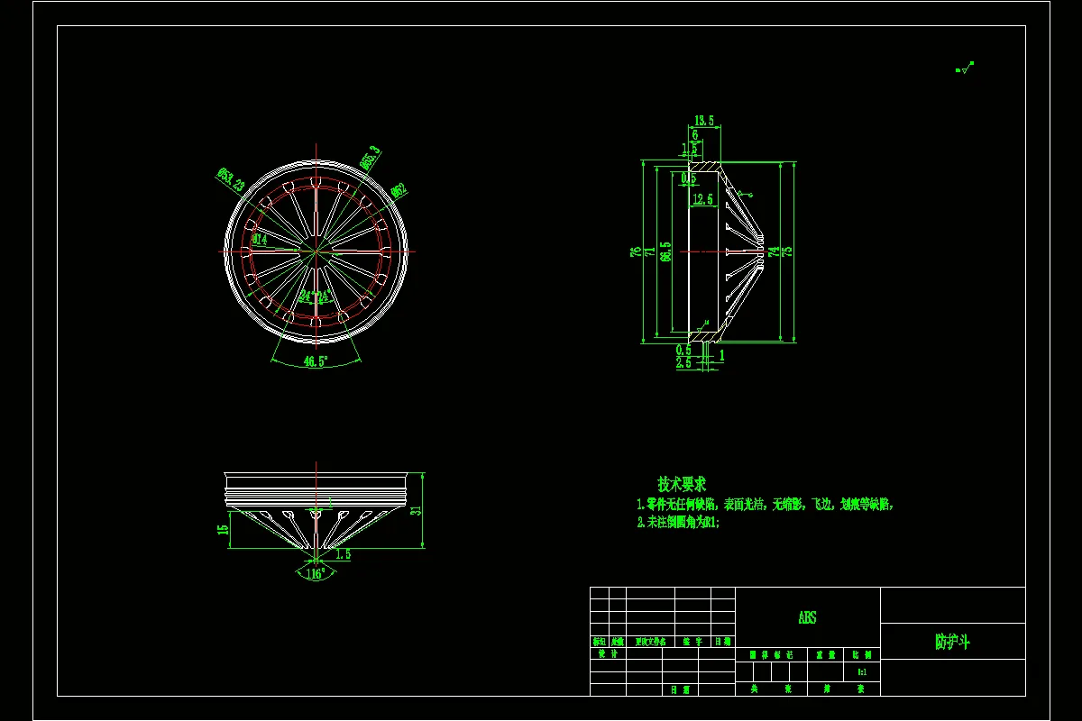The height and width of the screenshot is (721, 1082).
Task: Click the 75 rightmost vertical dimension
Action: point(785,251)
